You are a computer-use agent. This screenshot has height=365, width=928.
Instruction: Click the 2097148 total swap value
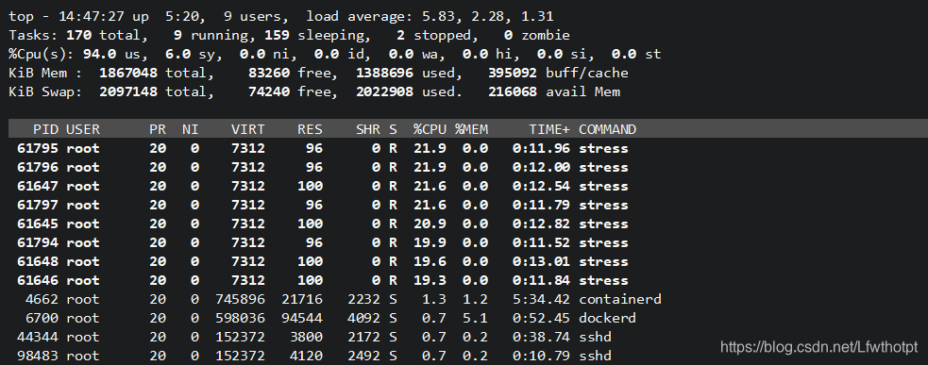(x=128, y=91)
